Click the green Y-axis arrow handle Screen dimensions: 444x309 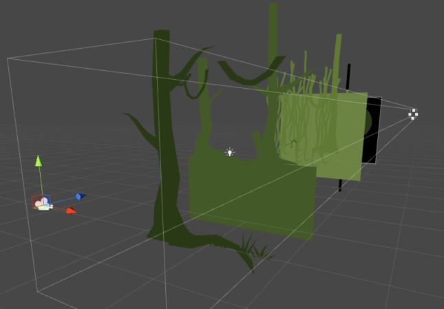39,162
